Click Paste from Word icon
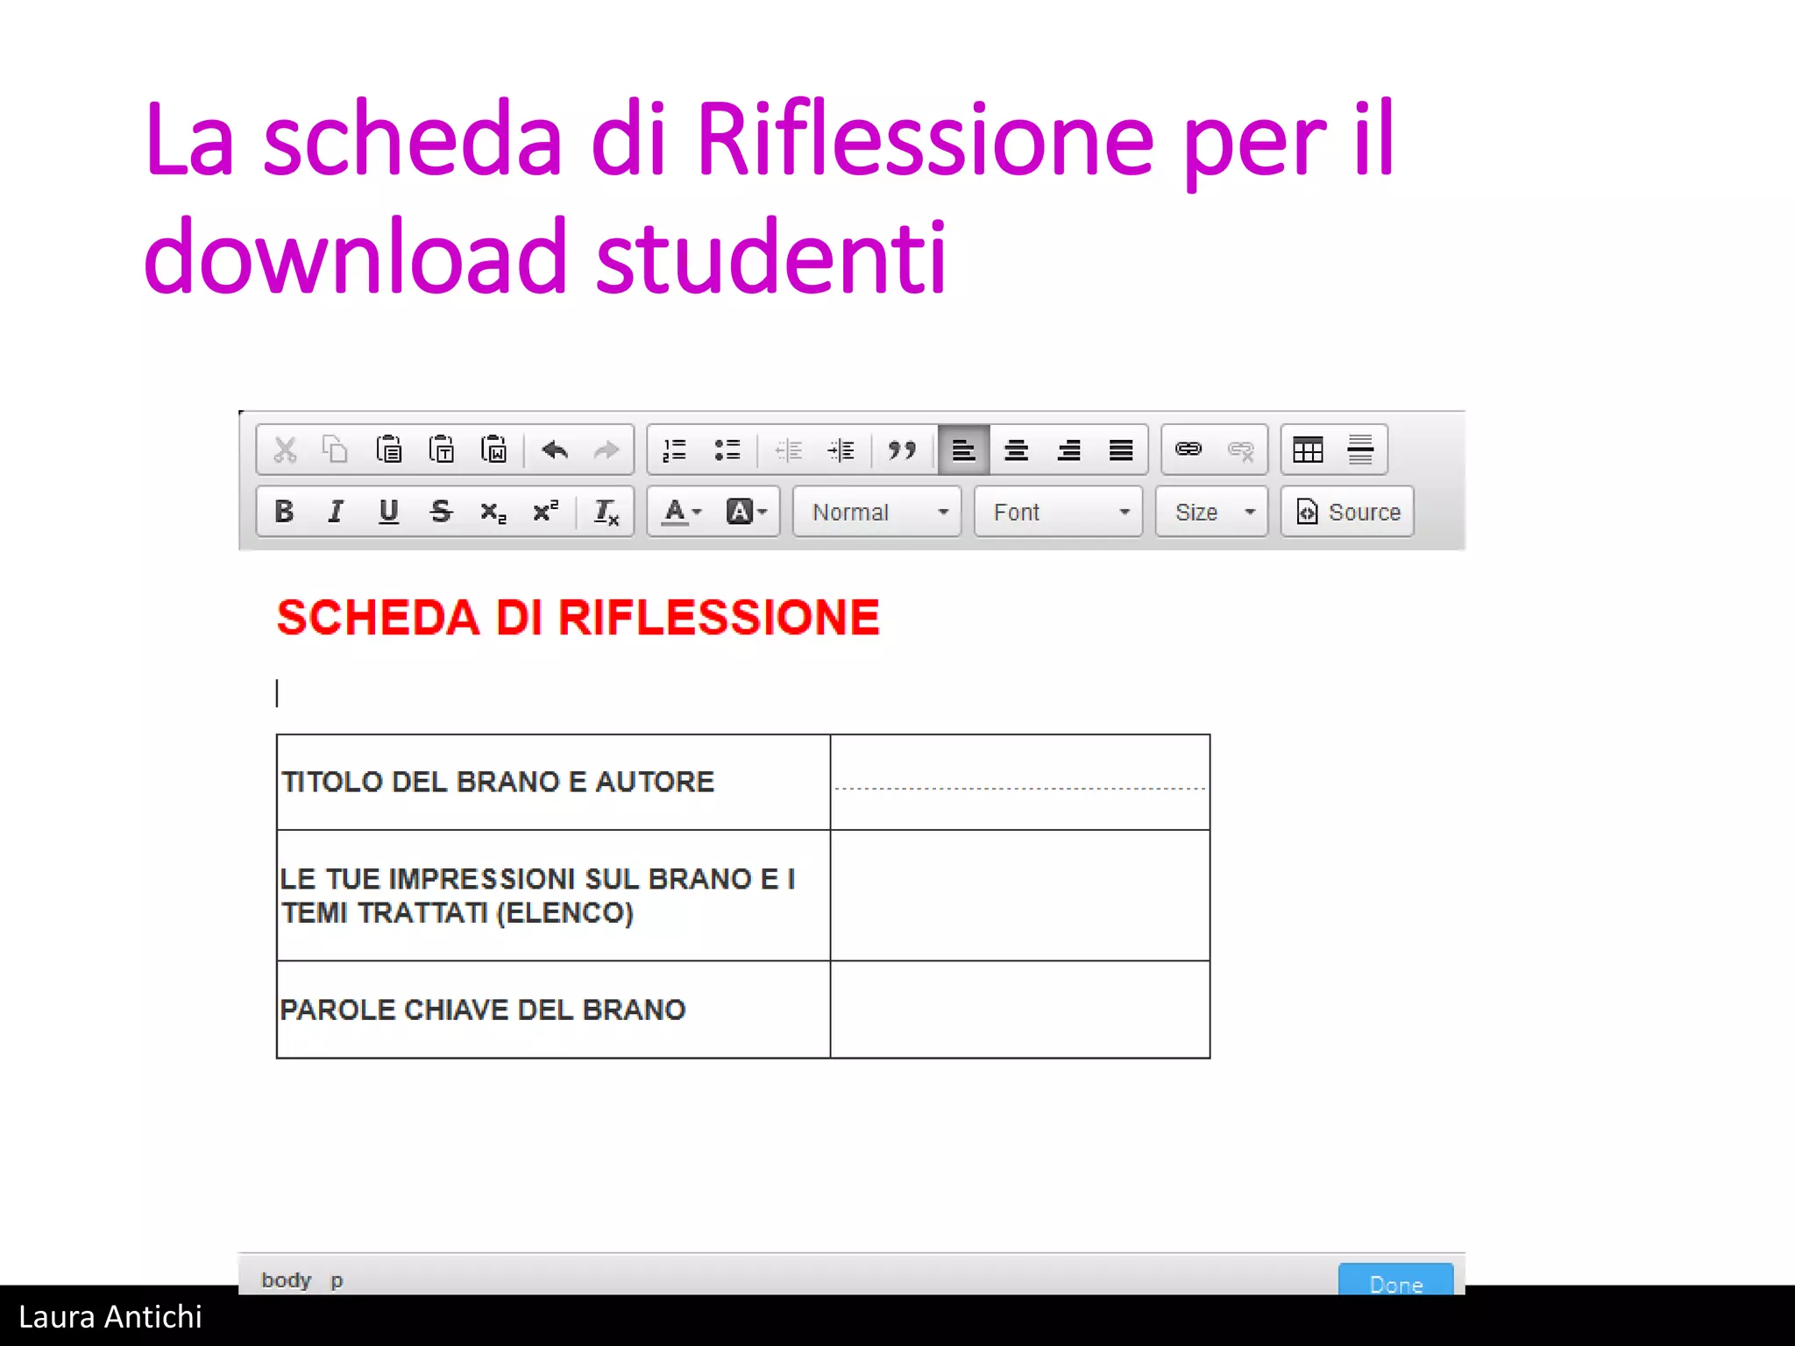The width and height of the screenshot is (1795, 1346). (493, 450)
